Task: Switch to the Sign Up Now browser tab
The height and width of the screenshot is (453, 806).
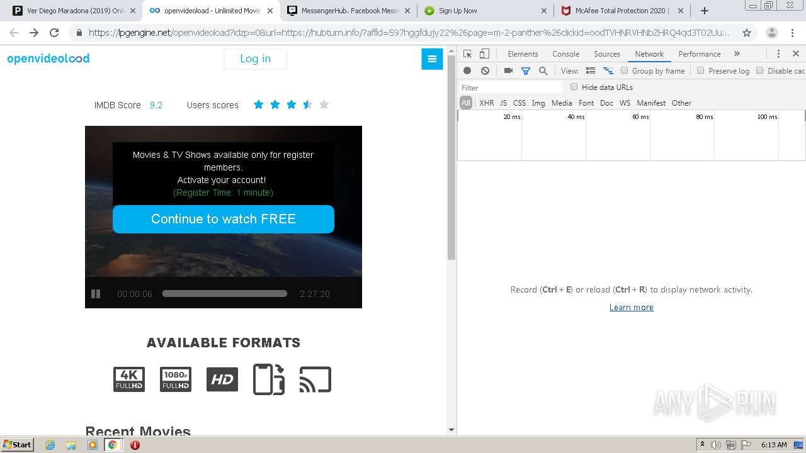Action: coord(485,11)
